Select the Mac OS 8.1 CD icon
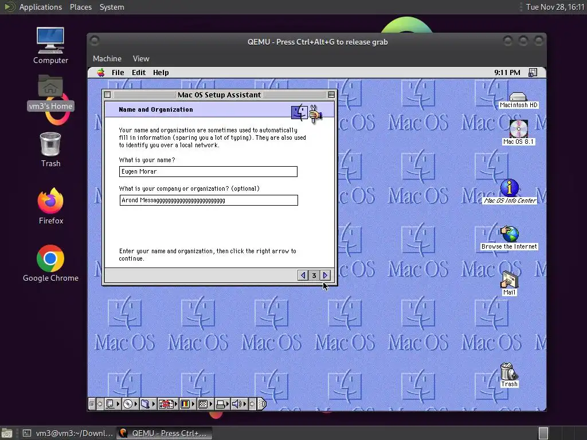Viewport: 587px width, 440px height. pos(518,132)
